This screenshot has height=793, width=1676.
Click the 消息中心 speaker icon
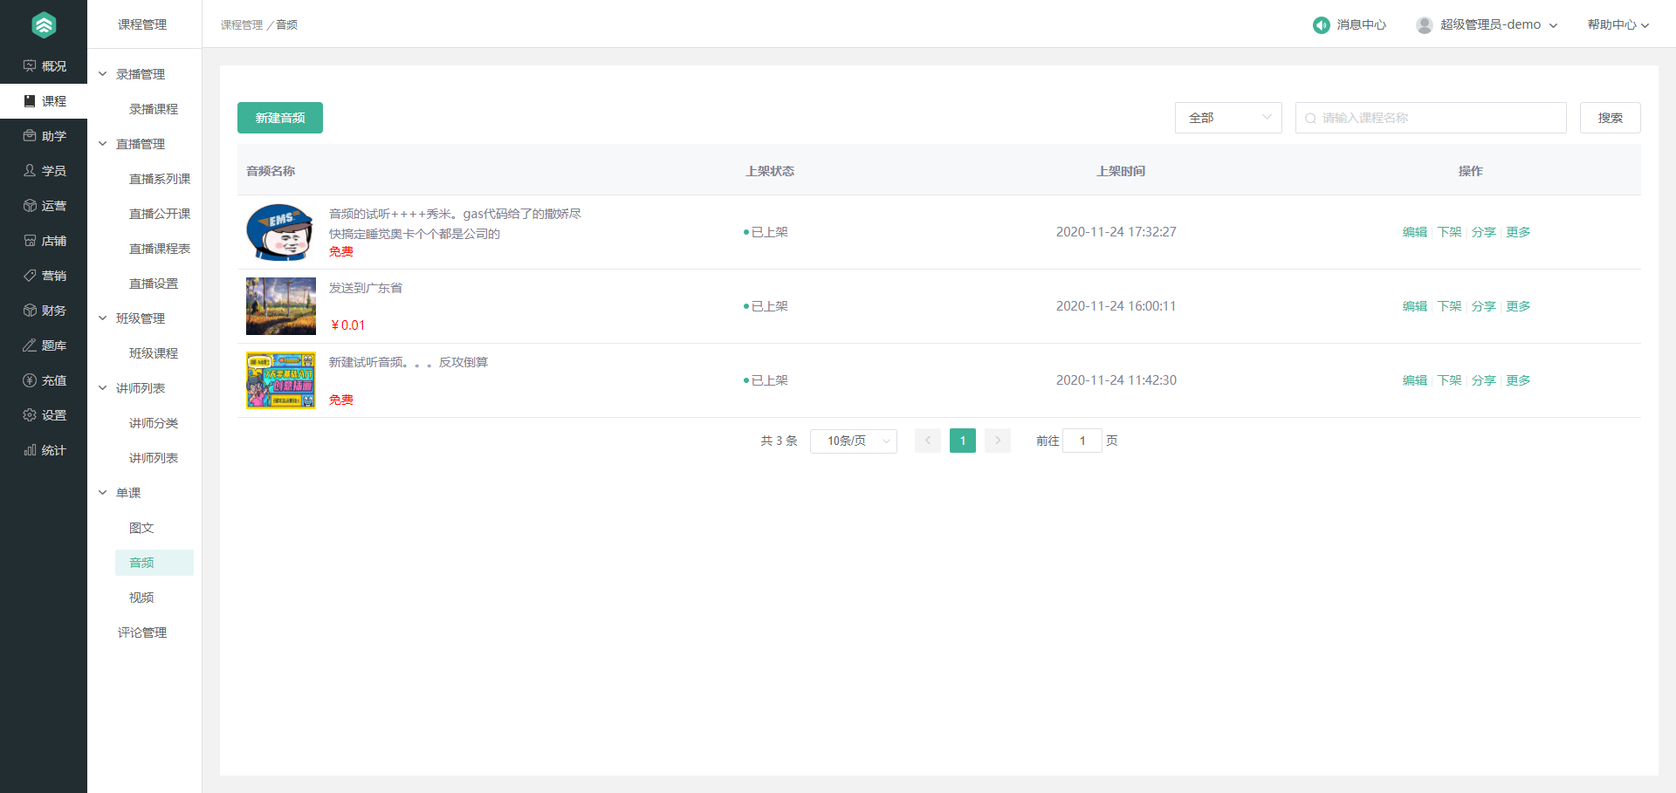[x=1321, y=25]
